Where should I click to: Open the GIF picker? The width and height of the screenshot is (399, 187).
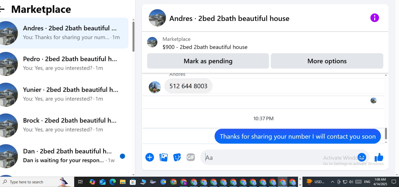click(x=191, y=157)
